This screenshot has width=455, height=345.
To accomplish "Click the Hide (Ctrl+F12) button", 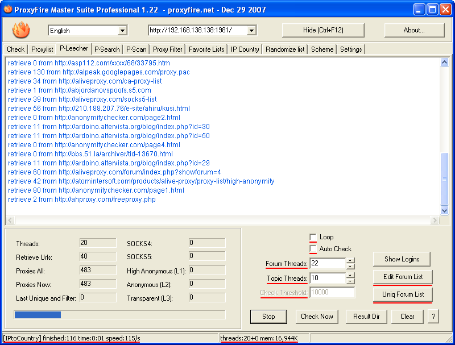I will [323, 30].
